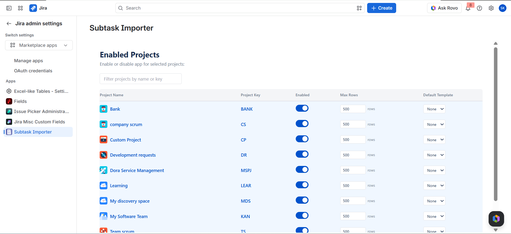
Task: Collapse the sidebar panel icon
Action: click(9, 8)
